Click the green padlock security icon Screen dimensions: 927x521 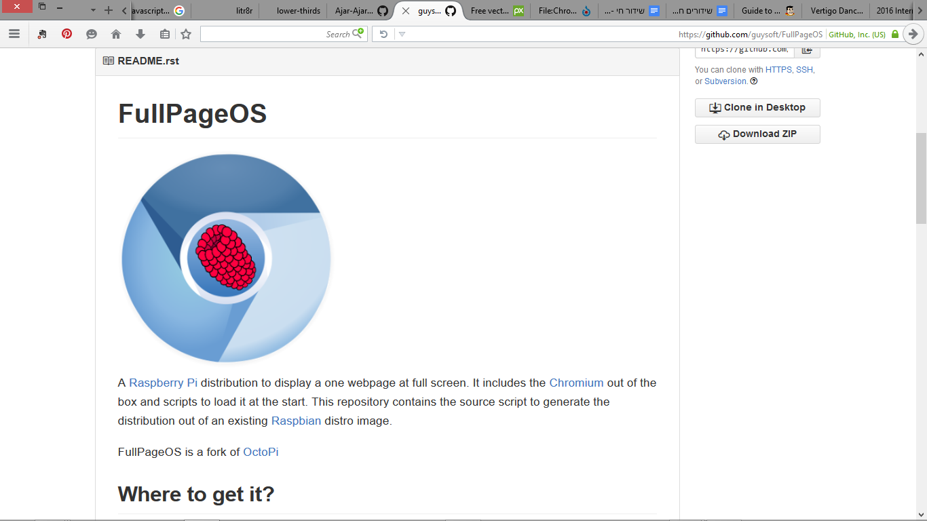(x=894, y=34)
